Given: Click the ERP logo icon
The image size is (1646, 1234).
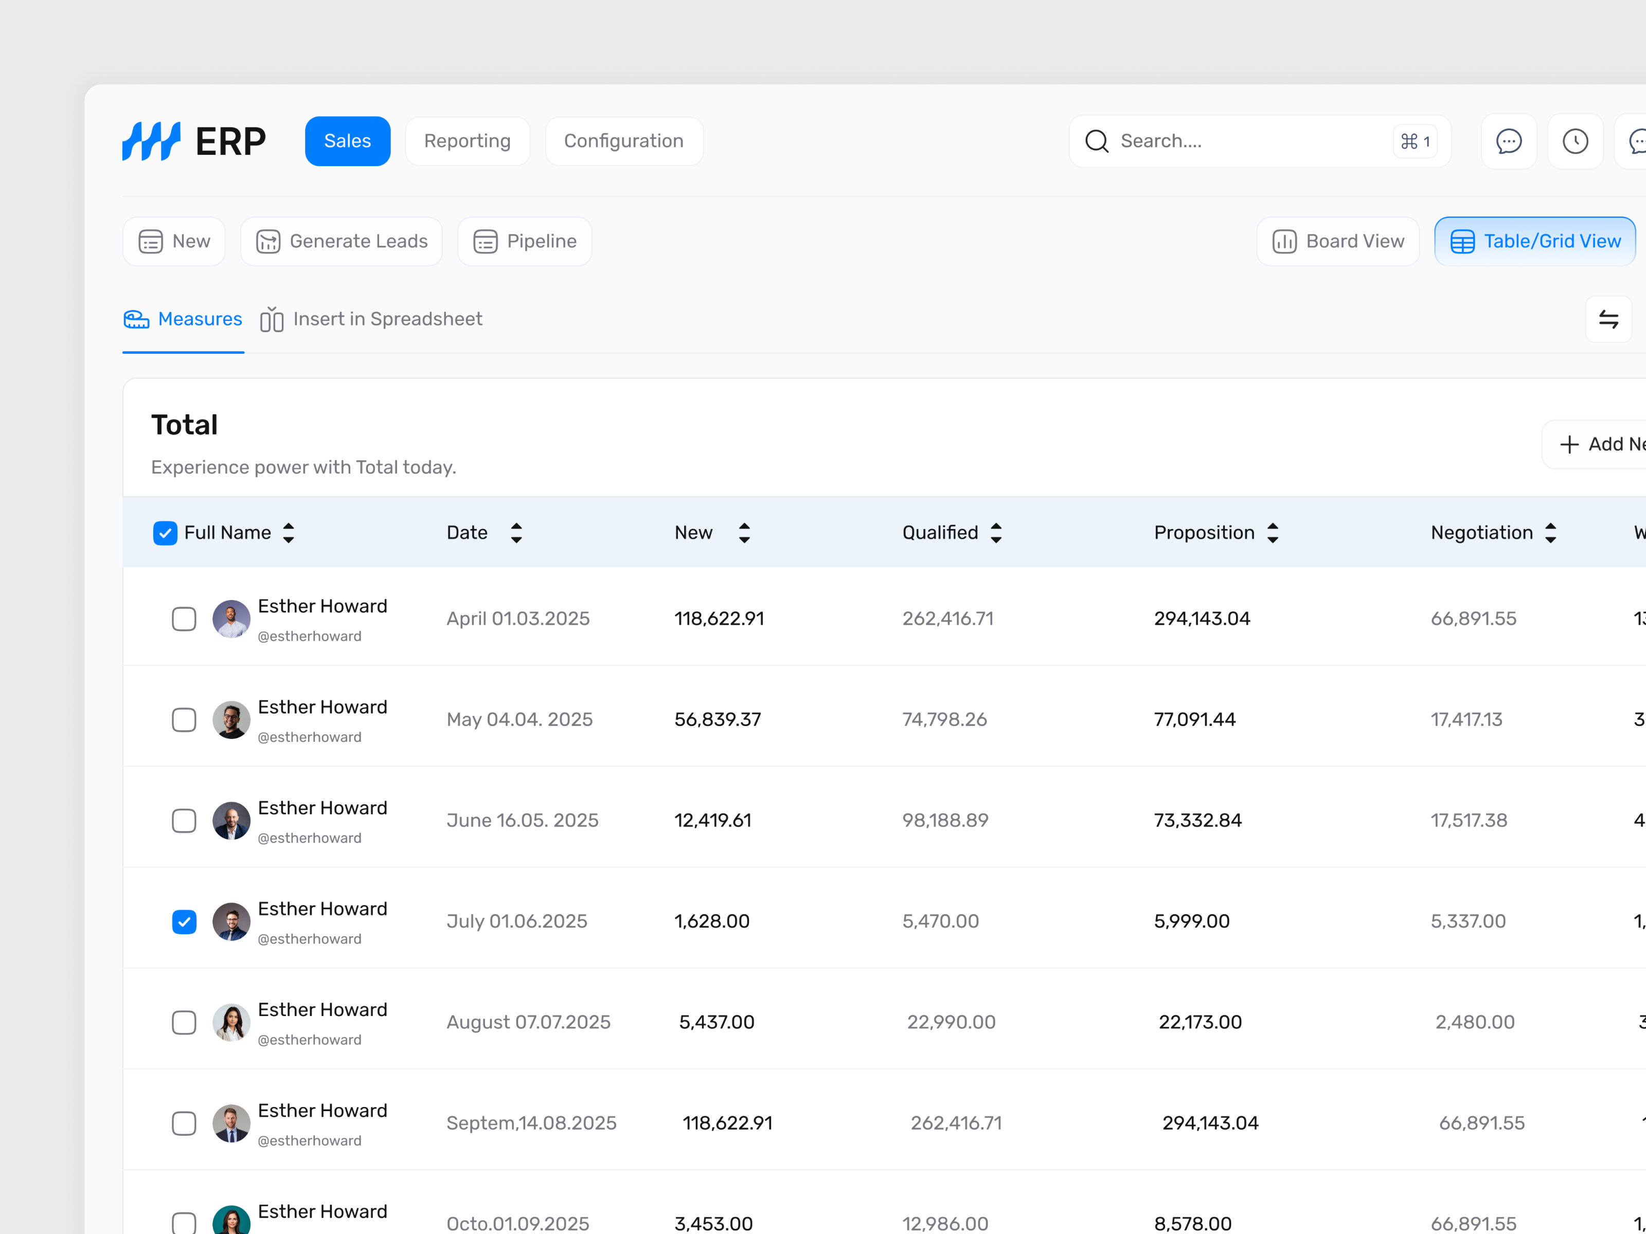Looking at the screenshot, I should (x=150, y=140).
